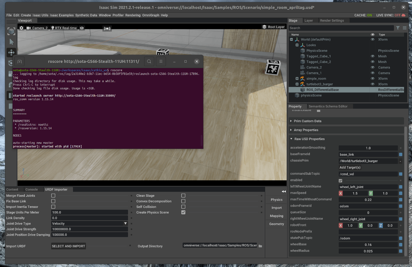Enable Self Collision checkbox
Screen dimensions: 412x267
pos(183,207)
